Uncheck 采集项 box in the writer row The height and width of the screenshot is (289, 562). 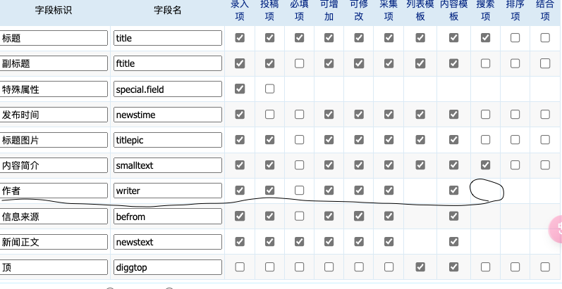coord(389,191)
